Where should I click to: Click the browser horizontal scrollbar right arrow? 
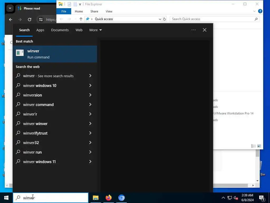(x=253, y=185)
